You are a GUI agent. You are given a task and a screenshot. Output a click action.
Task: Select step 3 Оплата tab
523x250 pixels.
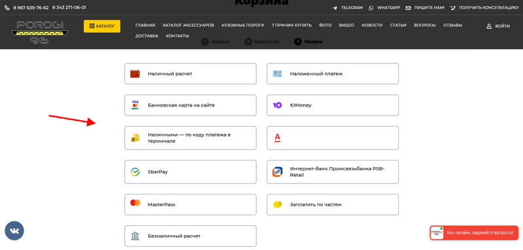pyautogui.click(x=308, y=42)
